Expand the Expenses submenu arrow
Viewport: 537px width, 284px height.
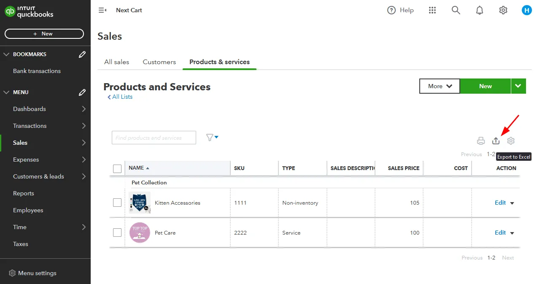click(84, 160)
